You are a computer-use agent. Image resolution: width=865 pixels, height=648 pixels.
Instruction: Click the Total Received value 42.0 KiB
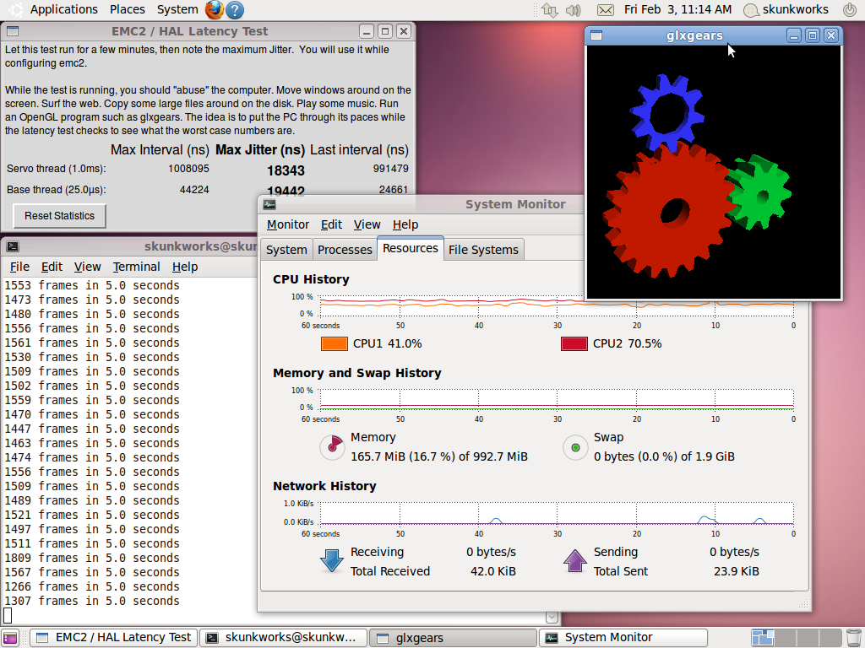point(493,571)
